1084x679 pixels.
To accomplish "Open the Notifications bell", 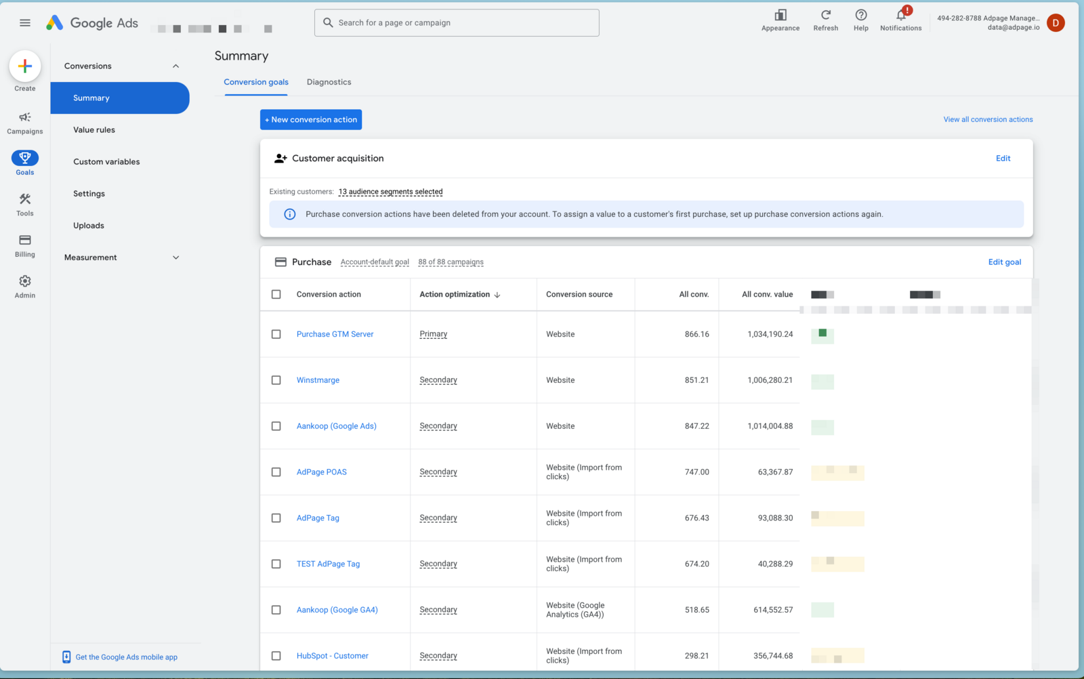I will (900, 16).
